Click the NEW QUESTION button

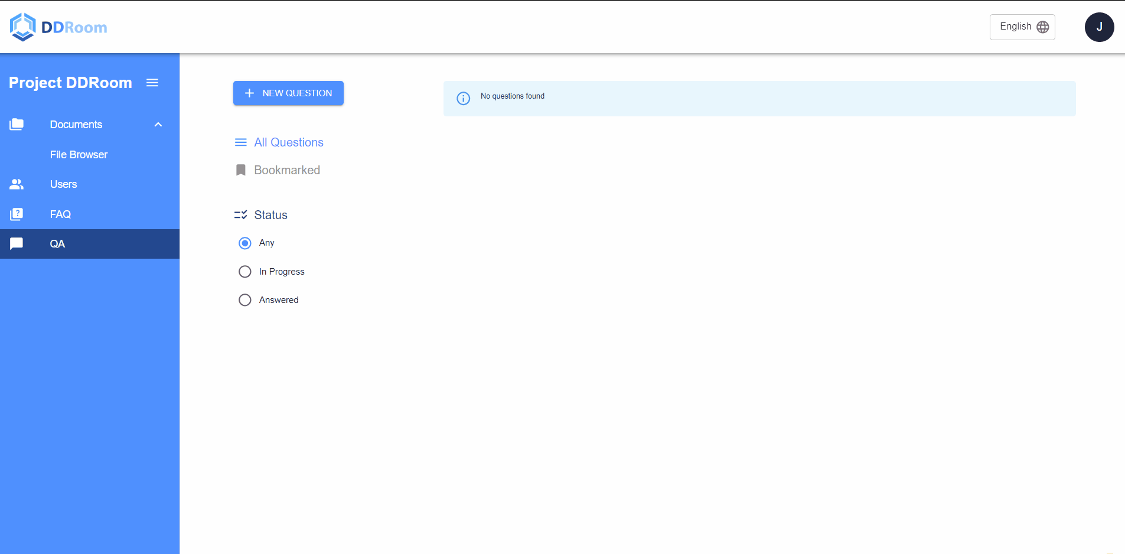(x=288, y=93)
